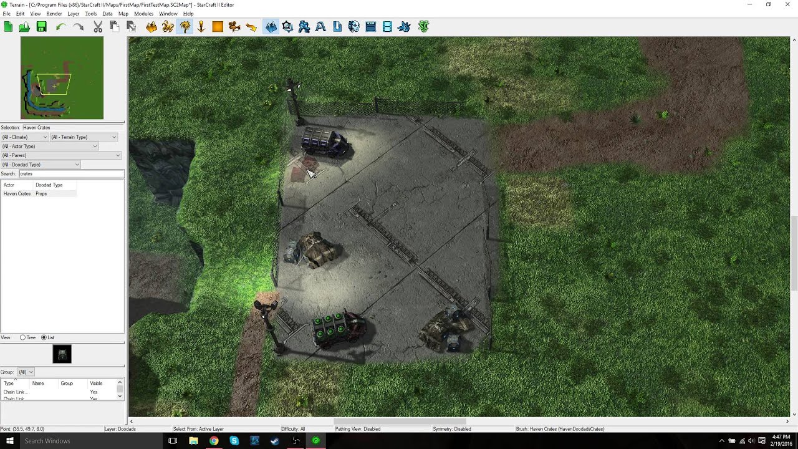Click the Haven Crates doodad preview thumbnail
The width and height of the screenshot is (798, 449).
(x=62, y=354)
